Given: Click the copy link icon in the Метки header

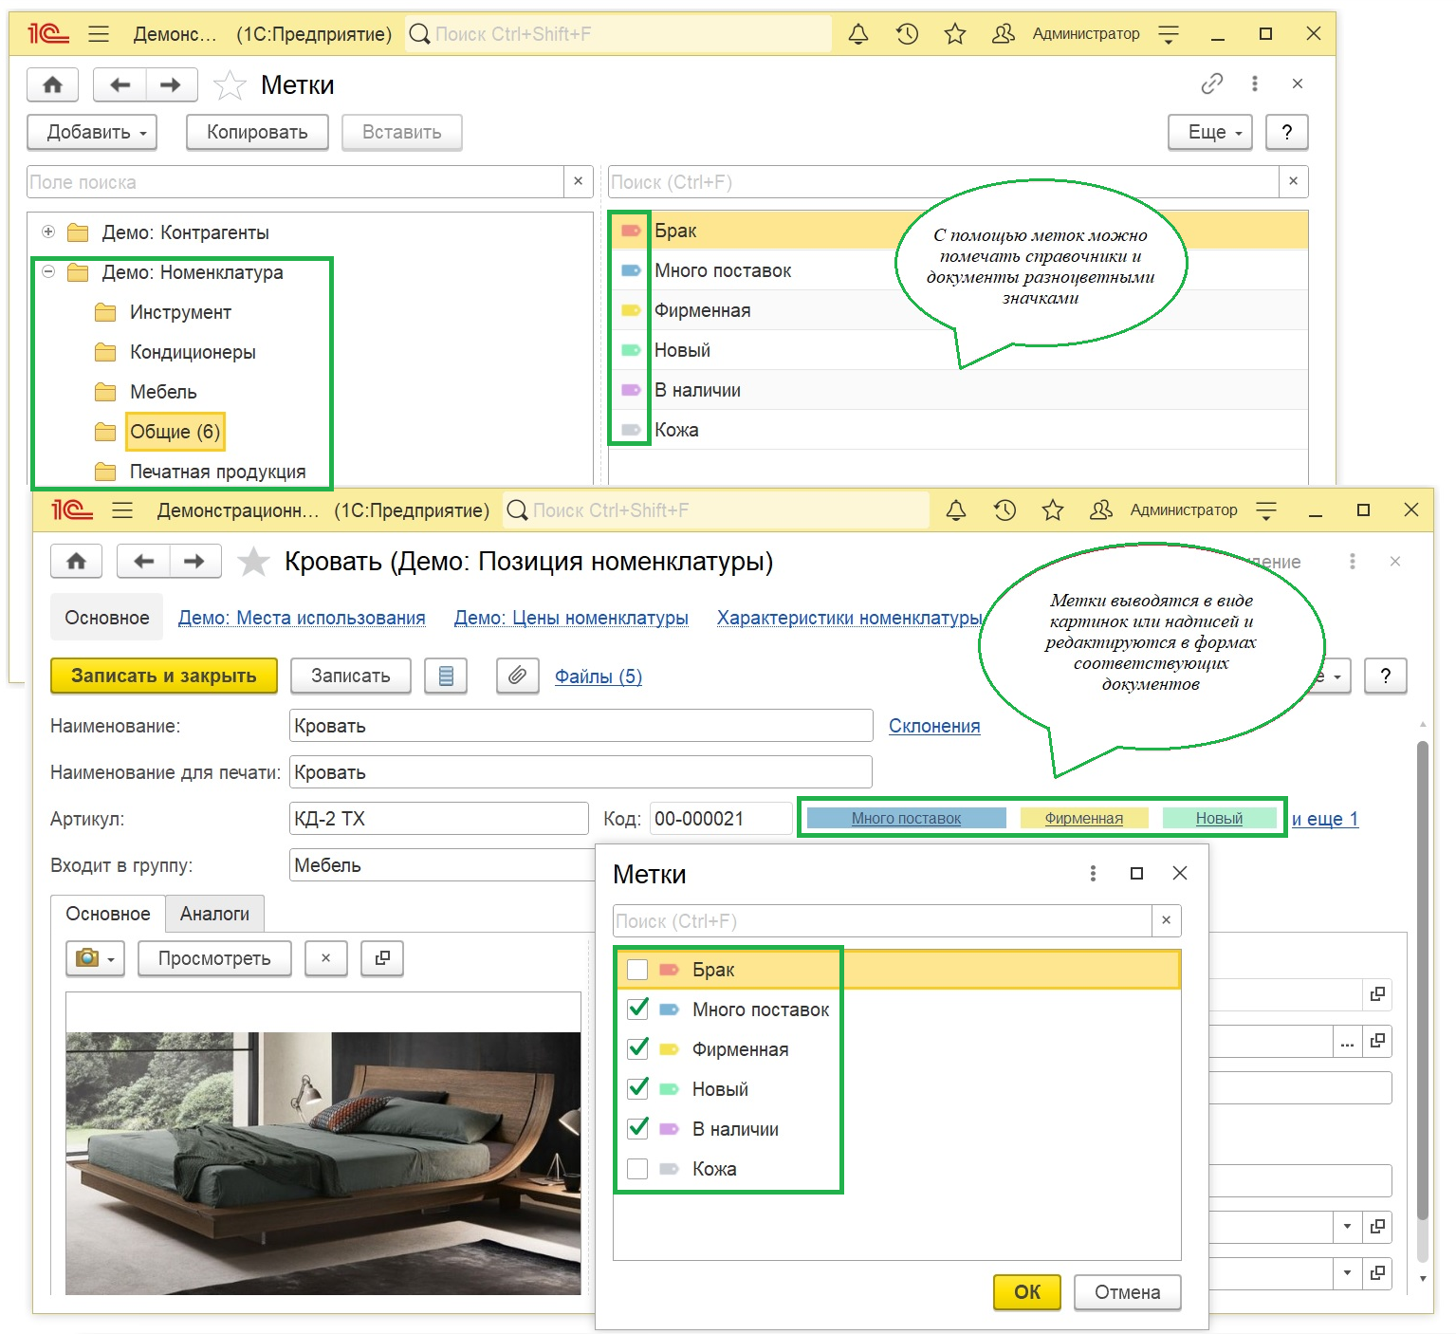Looking at the screenshot, I should (x=1211, y=83).
